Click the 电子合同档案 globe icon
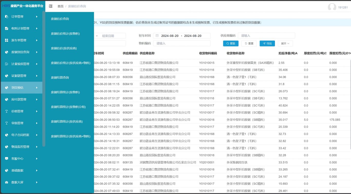The height and width of the screenshot is (194, 351). pos(7,135)
